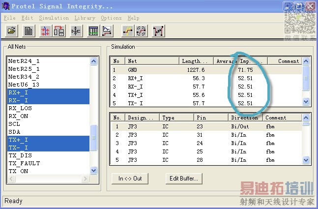The width and height of the screenshot is (318, 209).
Task: Click the Length column header
Action: (x=196, y=61)
